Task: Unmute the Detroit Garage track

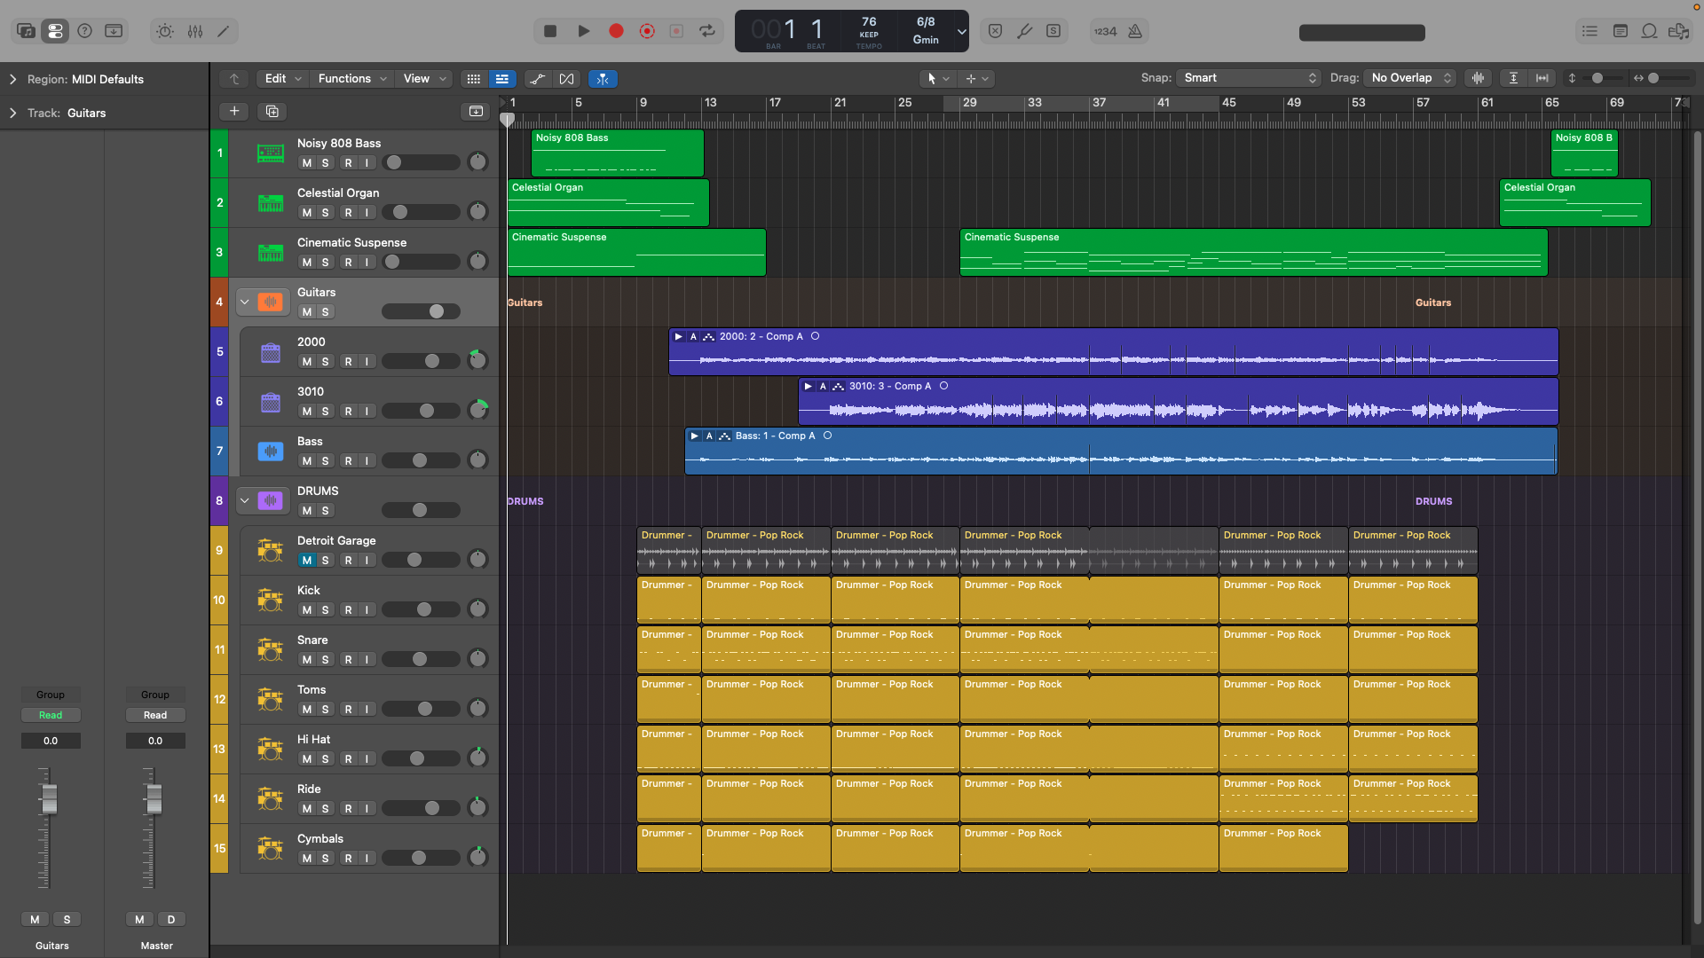Action: 306,561
